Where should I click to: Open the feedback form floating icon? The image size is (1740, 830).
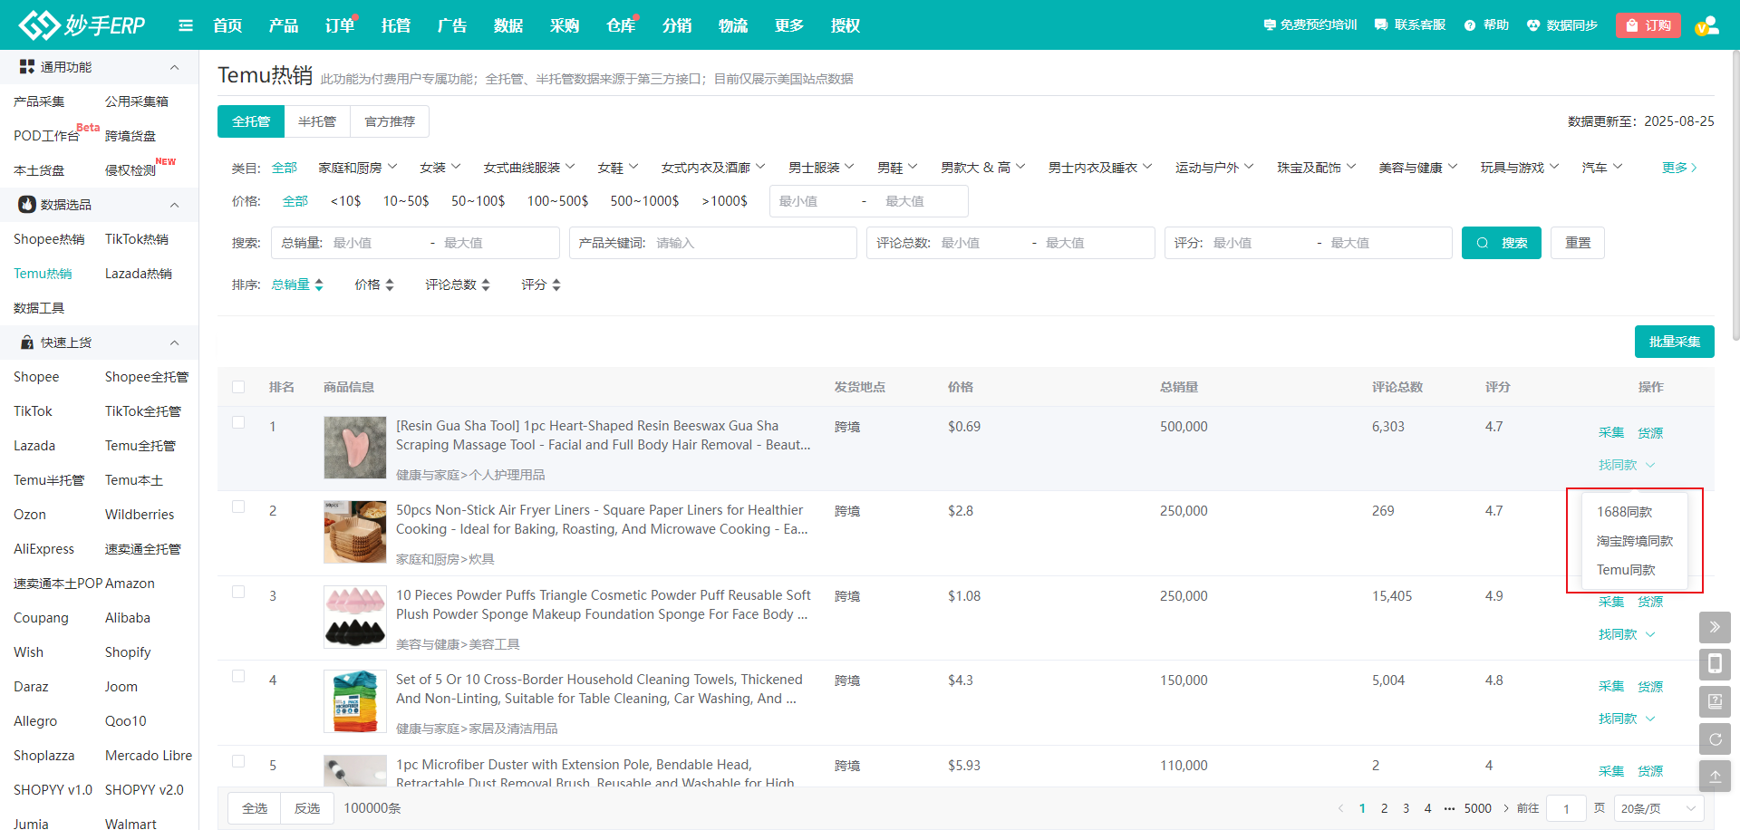pyautogui.click(x=1715, y=701)
